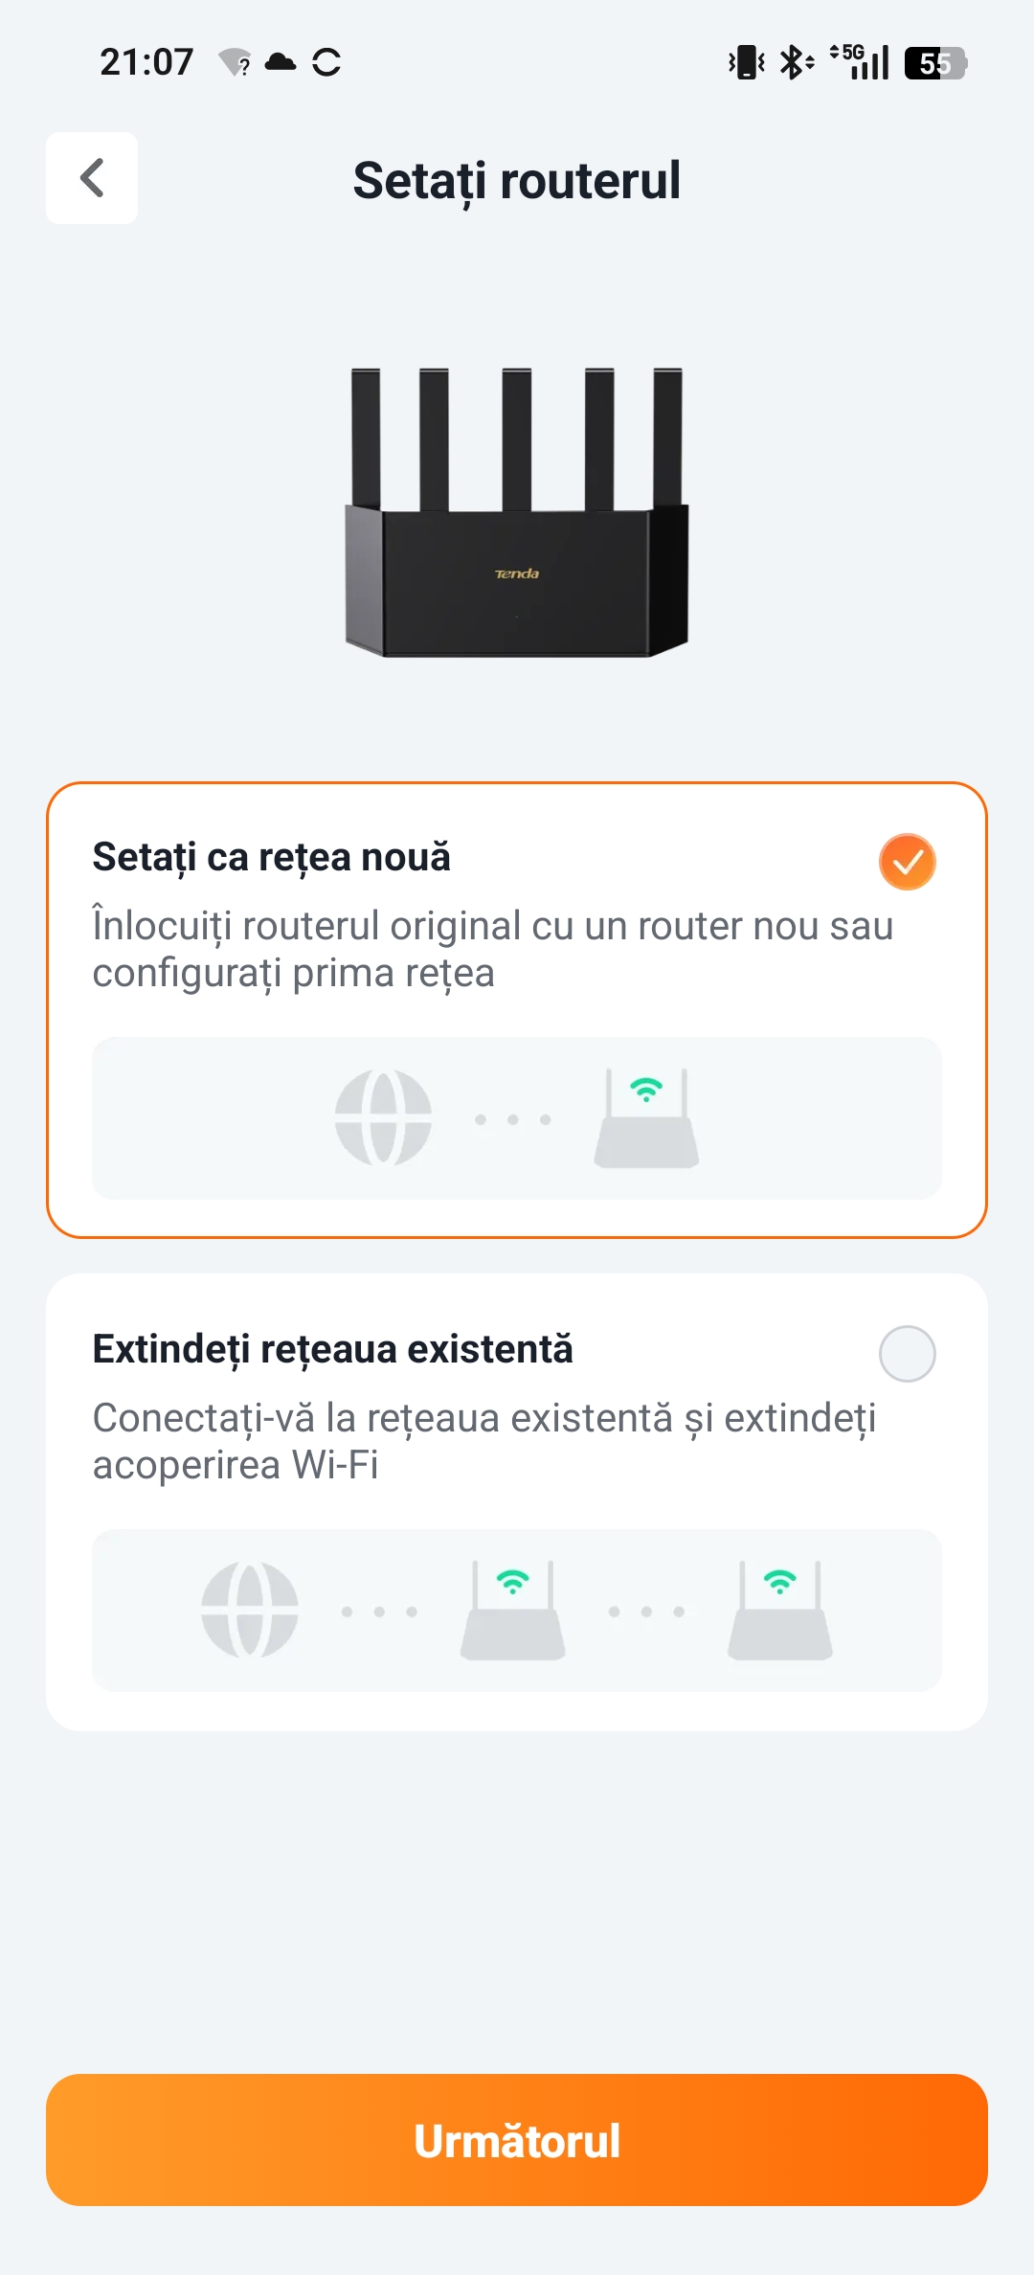Tap the 'Conectați-vă la rețeaua existentă' description
Viewport: 1034px width, 2275px height.
(483, 1441)
